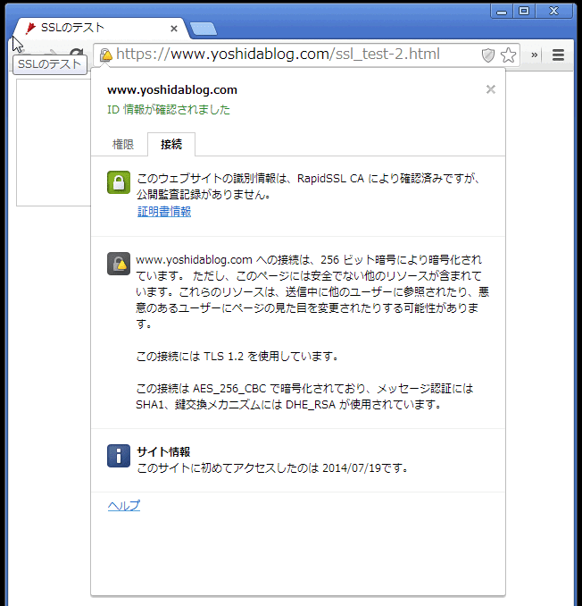Open the Chrome hamburger menu

point(558,55)
